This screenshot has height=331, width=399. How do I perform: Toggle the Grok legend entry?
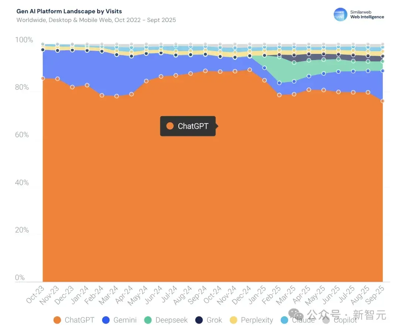[x=209, y=320]
